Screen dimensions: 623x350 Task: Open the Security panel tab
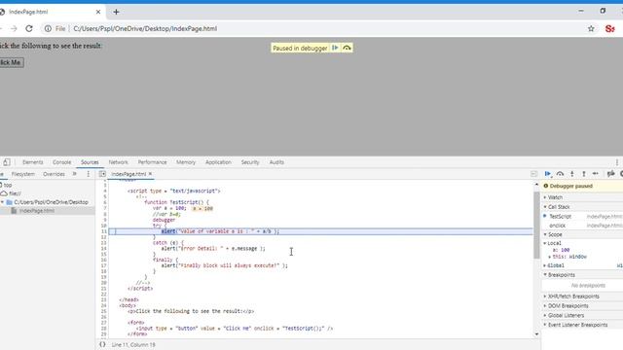click(250, 162)
